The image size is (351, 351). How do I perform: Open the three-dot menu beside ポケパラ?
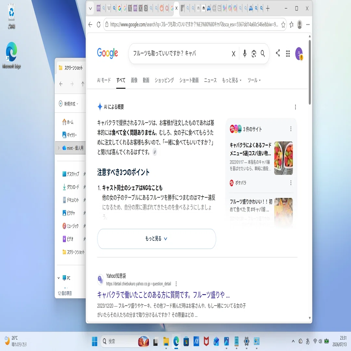pyautogui.click(x=291, y=183)
